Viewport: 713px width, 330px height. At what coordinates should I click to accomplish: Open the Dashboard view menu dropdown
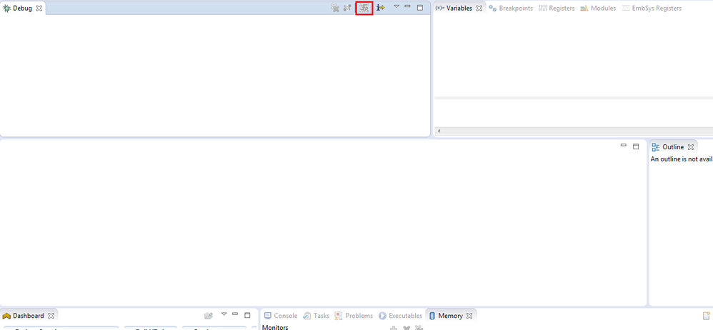coord(224,314)
